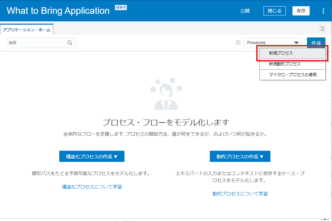Viewport: 332px width, 222px height.
Task: Click the search magnifier icon
Action: click(x=70, y=43)
